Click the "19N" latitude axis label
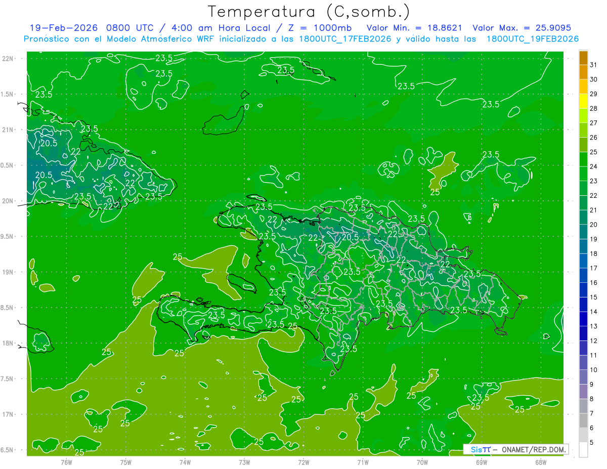 coord(8,272)
